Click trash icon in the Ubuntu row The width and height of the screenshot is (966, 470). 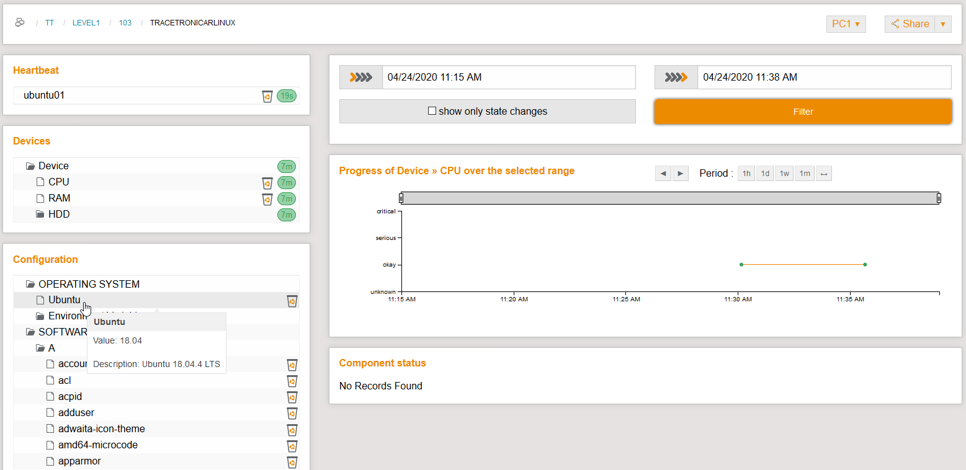[x=292, y=301]
